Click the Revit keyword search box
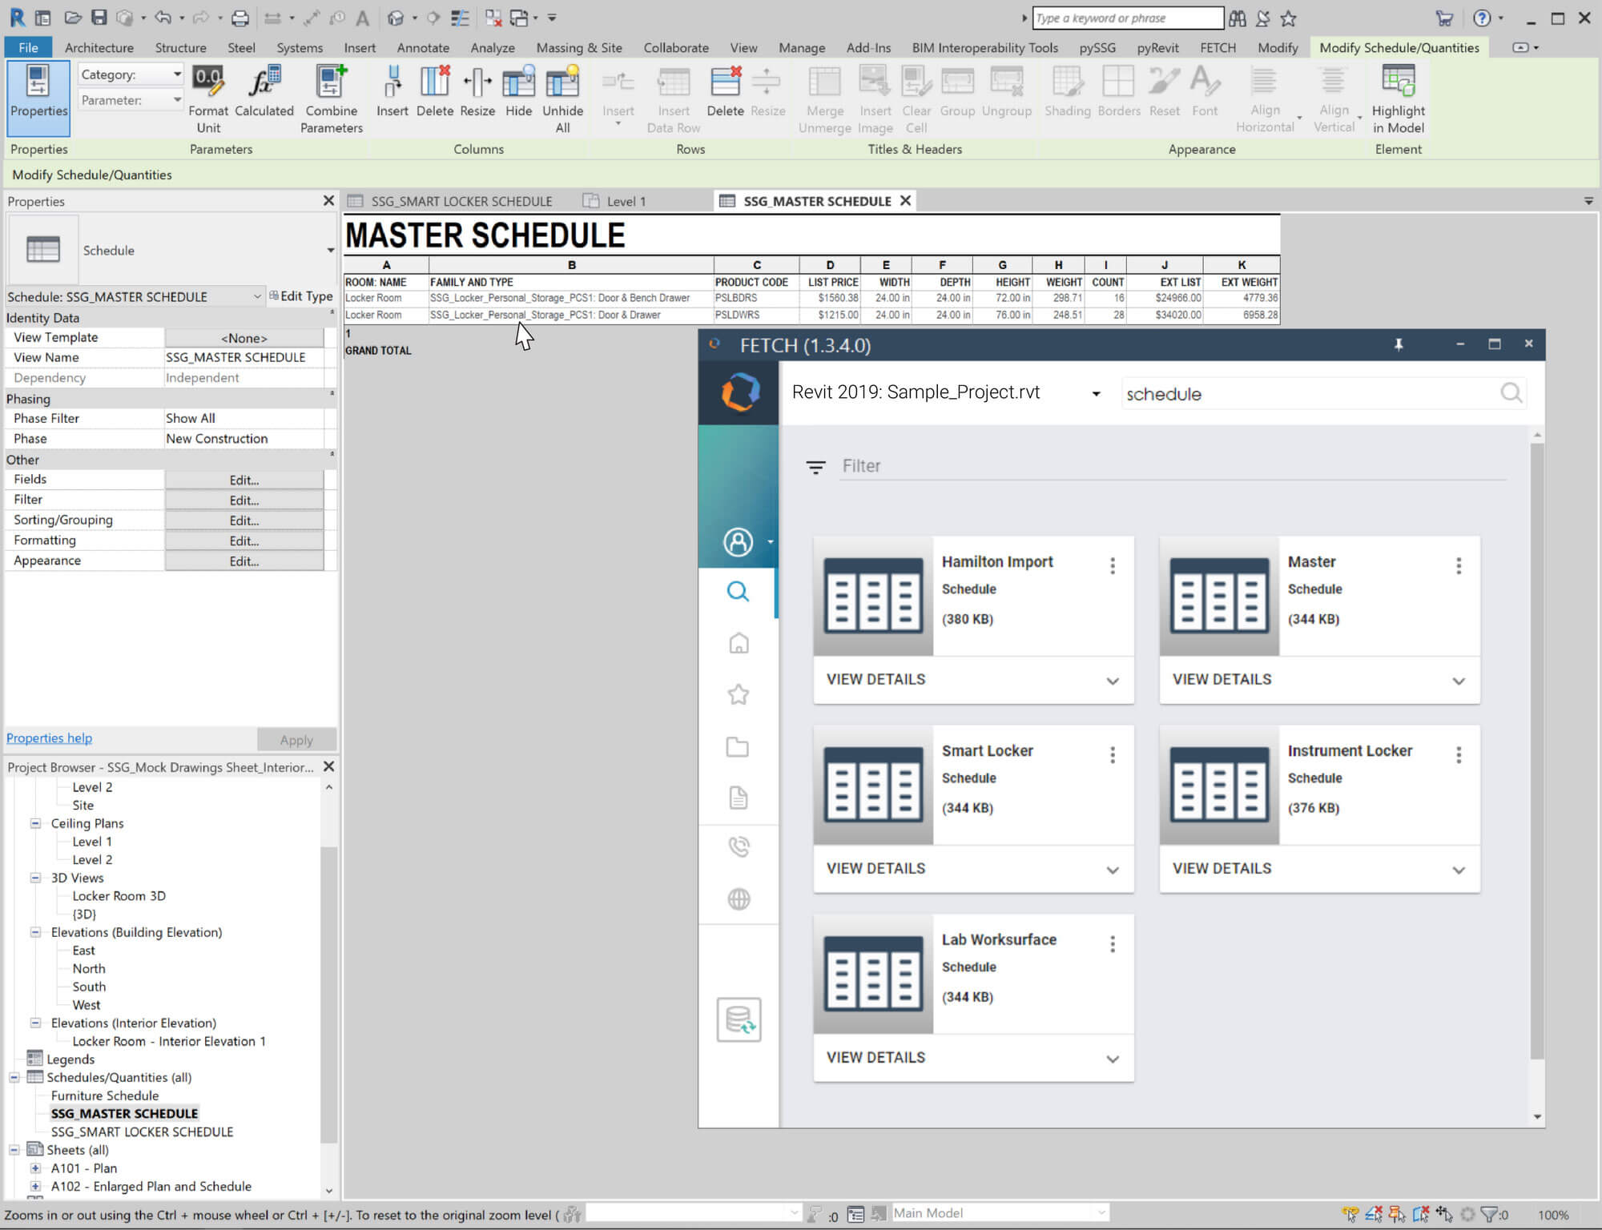This screenshot has width=1602, height=1230. (1128, 18)
